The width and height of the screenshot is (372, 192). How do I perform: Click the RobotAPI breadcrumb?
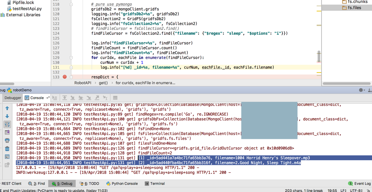click(83, 83)
